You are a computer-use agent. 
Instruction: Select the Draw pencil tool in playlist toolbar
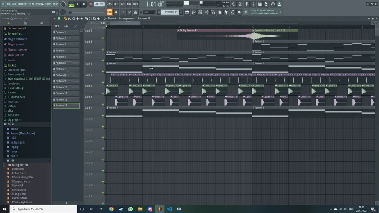(x=65, y=19)
